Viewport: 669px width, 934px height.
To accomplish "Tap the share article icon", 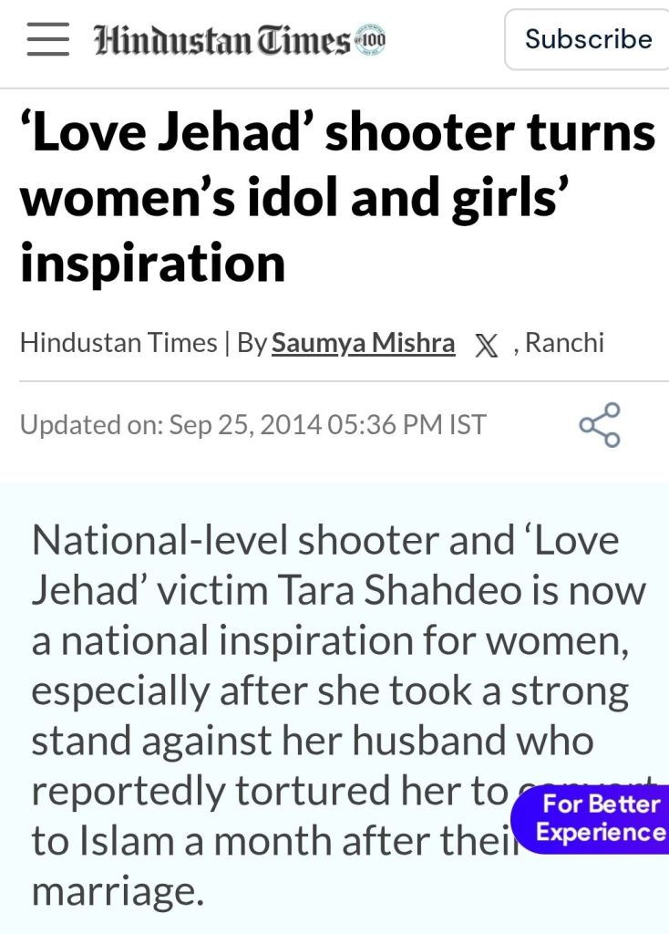I will [600, 425].
